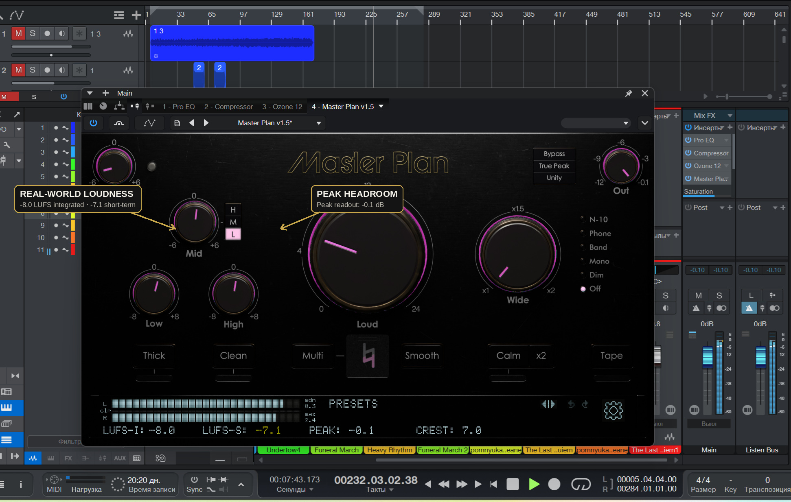Open Секунды time format dropdown
The height and width of the screenshot is (502, 791).
pyautogui.click(x=295, y=489)
